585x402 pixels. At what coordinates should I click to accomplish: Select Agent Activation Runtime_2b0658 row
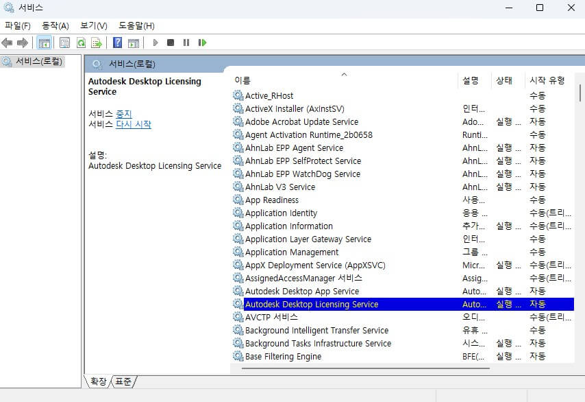pyautogui.click(x=403, y=135)
